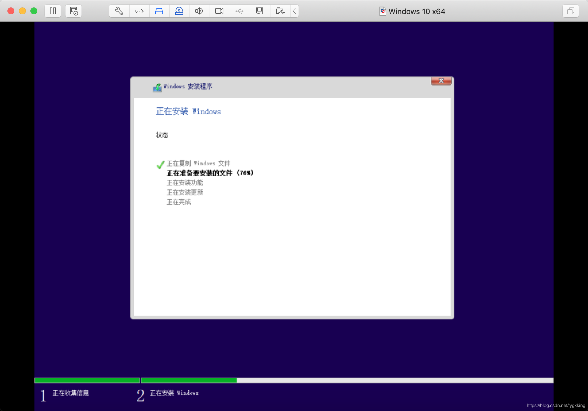The height and width of the screenshot is (411, 588).
Task: Close the Windows setup dialog
Action: coord(441,81)
